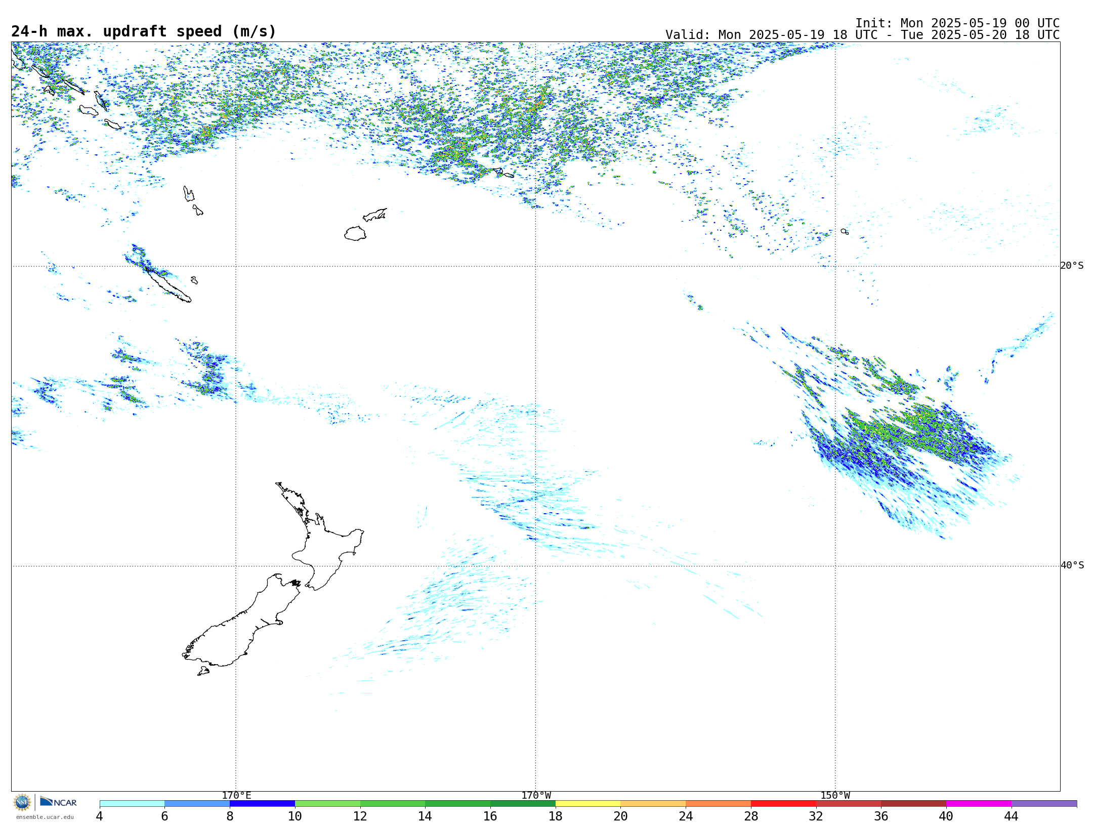This screenshot has height=823, width=1093.
Task: Pick the orange 24–28 m/s swatch
Action: [719, 804]
